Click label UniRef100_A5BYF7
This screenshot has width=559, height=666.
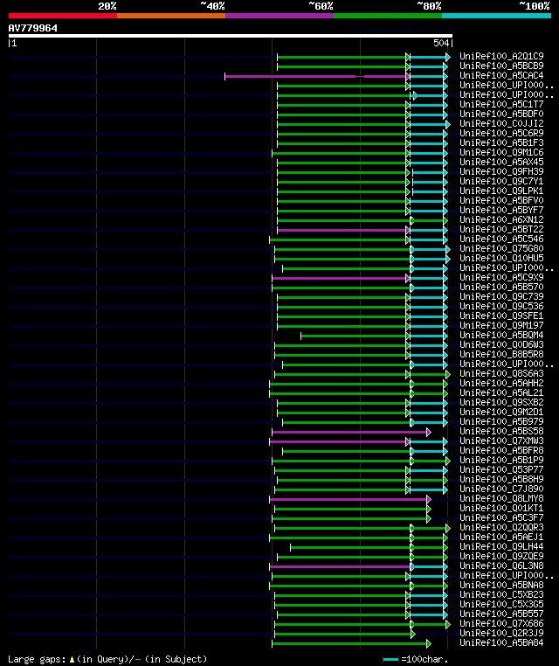501,210
